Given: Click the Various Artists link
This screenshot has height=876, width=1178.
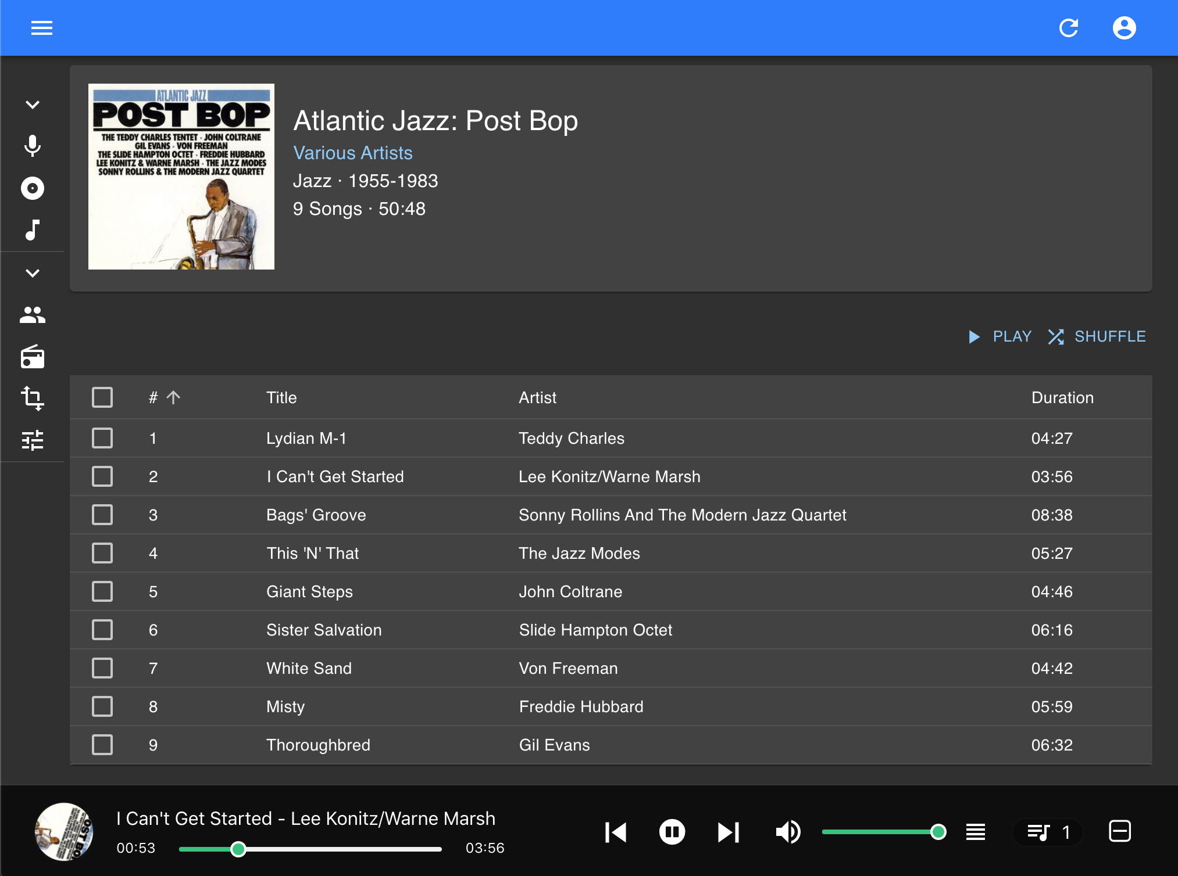Looking at the screenshot, I should (352, 153).
